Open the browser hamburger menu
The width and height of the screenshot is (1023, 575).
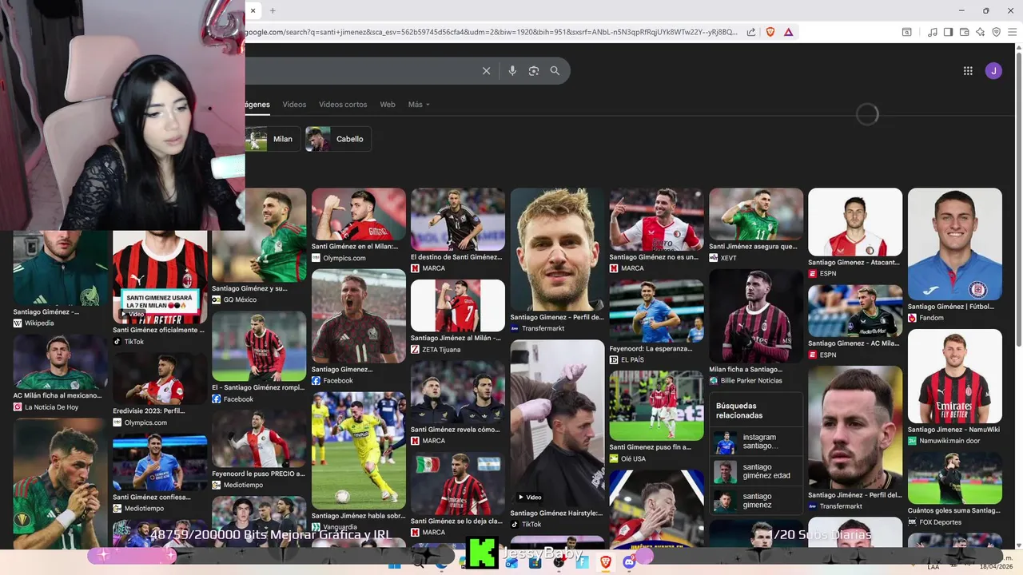point(1012,32)
